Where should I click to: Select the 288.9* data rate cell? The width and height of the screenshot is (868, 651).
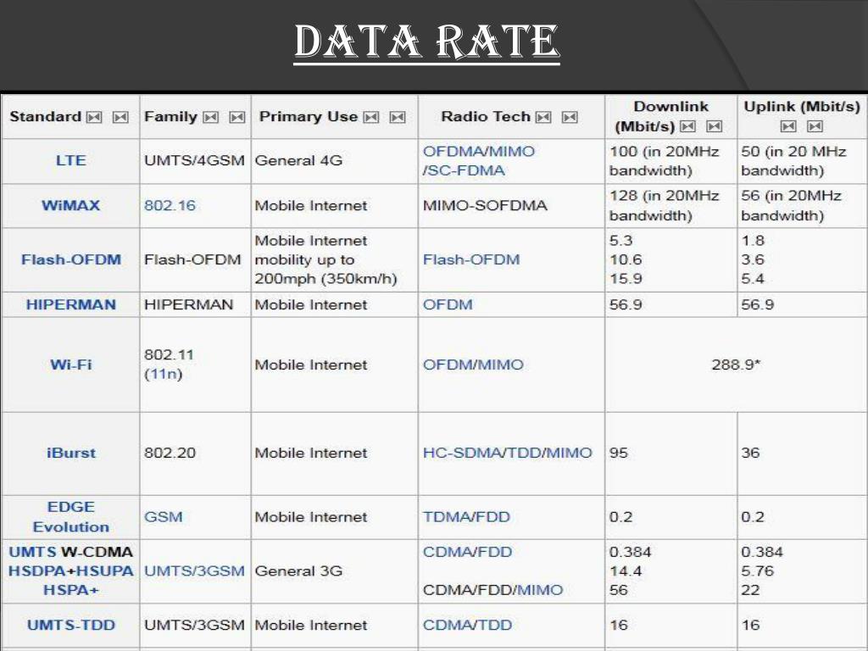click(736, 364)
